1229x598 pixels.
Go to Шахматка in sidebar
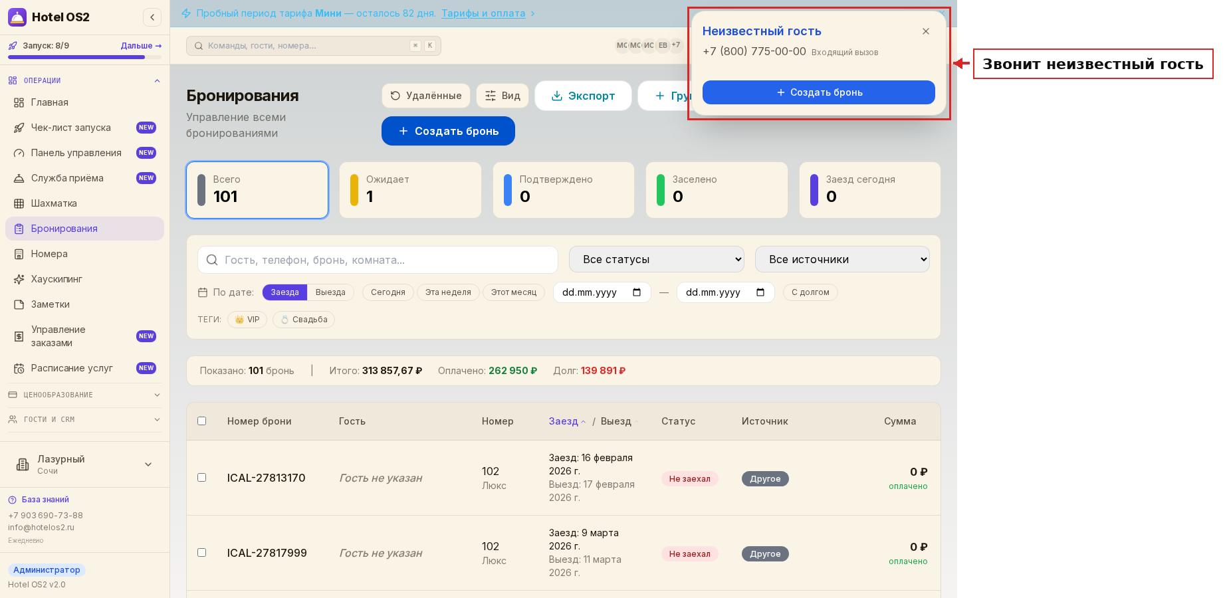84,203
